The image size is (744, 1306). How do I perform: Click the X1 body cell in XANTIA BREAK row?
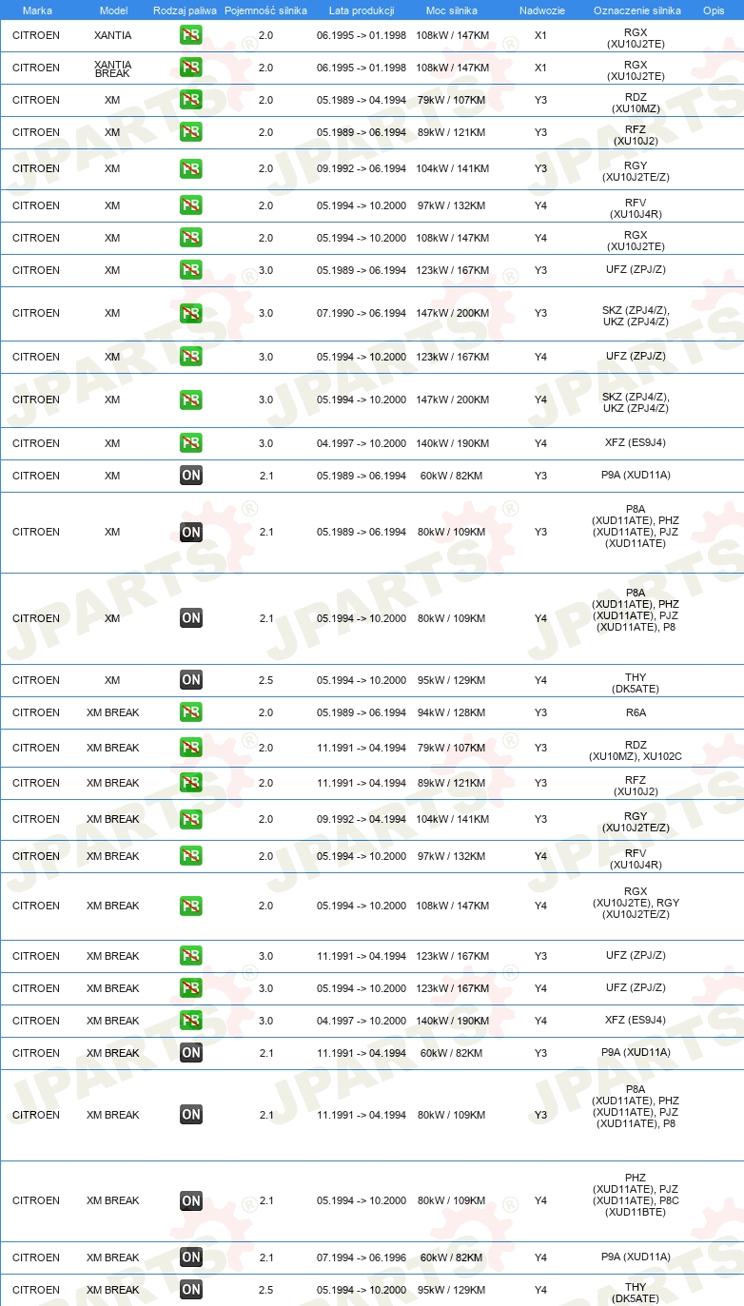pos(540,68)
